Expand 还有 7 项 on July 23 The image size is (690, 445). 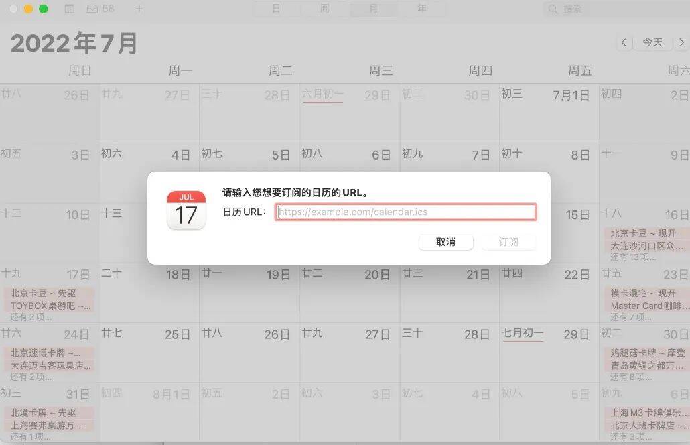pyautogui.click(x=630, y=318)
